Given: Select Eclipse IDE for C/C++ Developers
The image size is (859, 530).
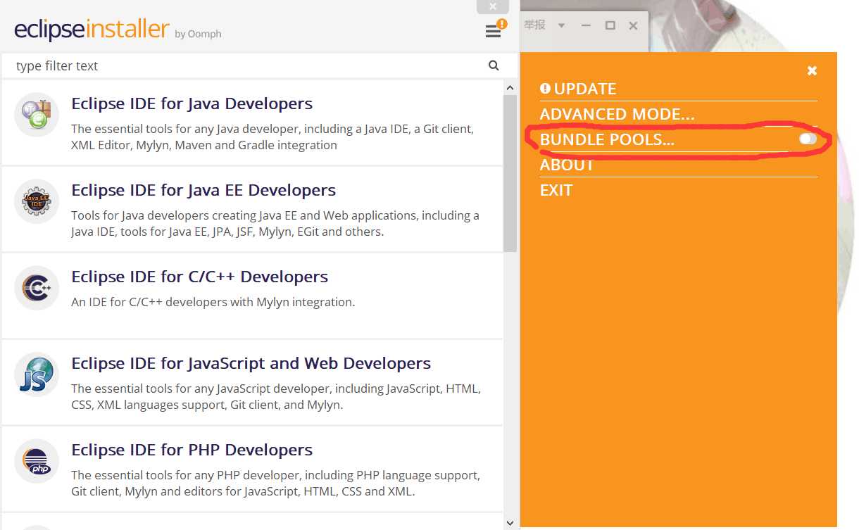Looking at the screenshot, I should tap(252, 296).
